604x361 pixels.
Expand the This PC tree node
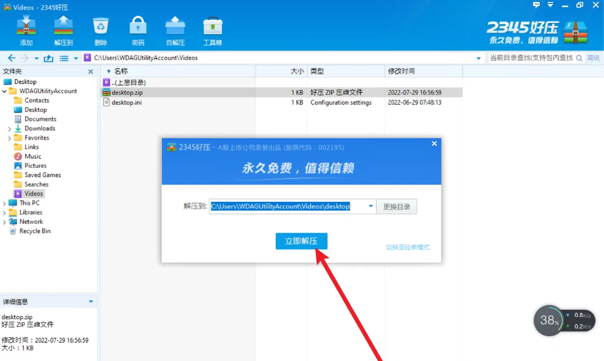pos(6,203)
